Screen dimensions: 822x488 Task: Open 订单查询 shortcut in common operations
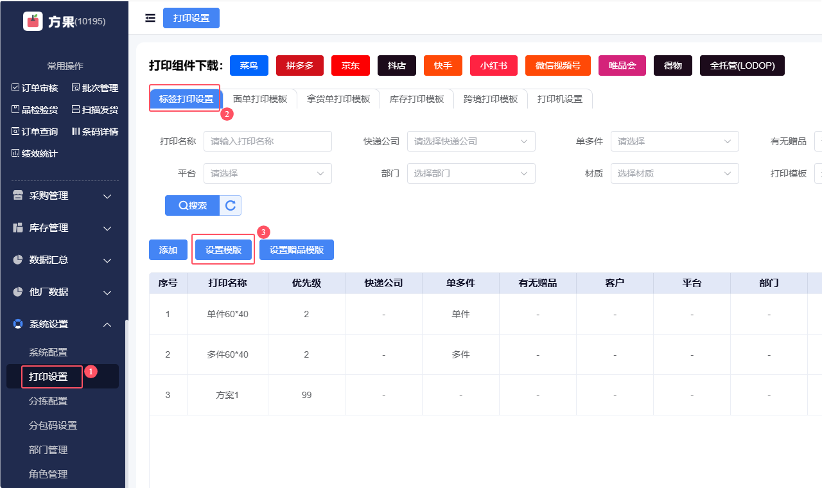[x=35, y=132]
